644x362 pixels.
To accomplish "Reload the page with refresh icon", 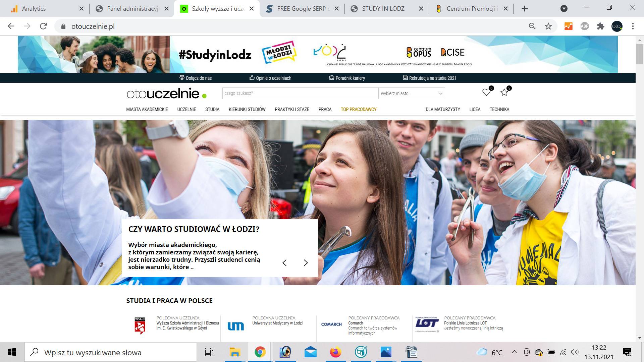I will point(43,26).
